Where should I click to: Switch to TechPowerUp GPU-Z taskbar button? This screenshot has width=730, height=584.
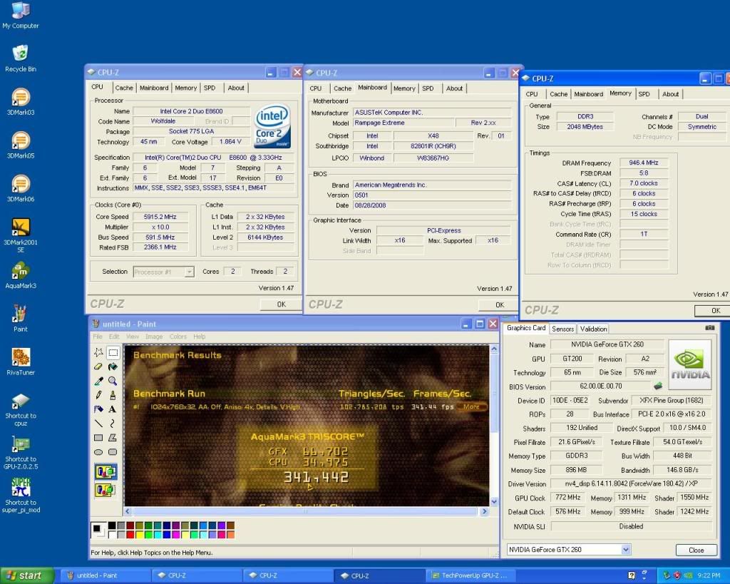[472, 575]
